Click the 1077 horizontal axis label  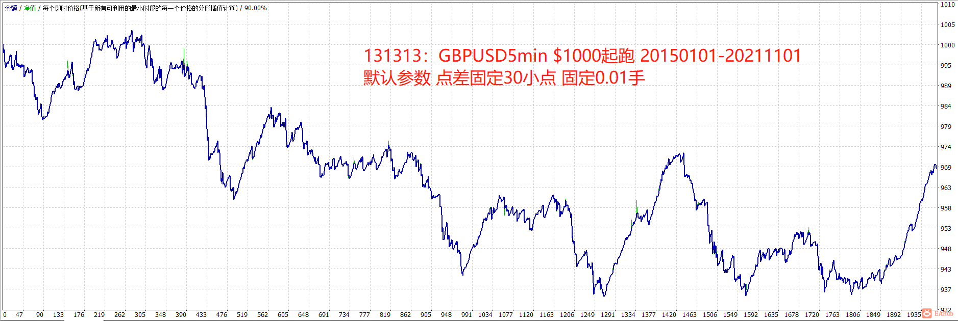(x=506, y=315)
